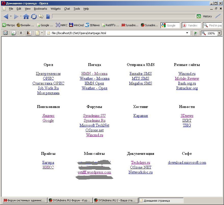Save the page with the floppy disk icon
The width and height of the screenshot is (224, 205).
point(5,33)
